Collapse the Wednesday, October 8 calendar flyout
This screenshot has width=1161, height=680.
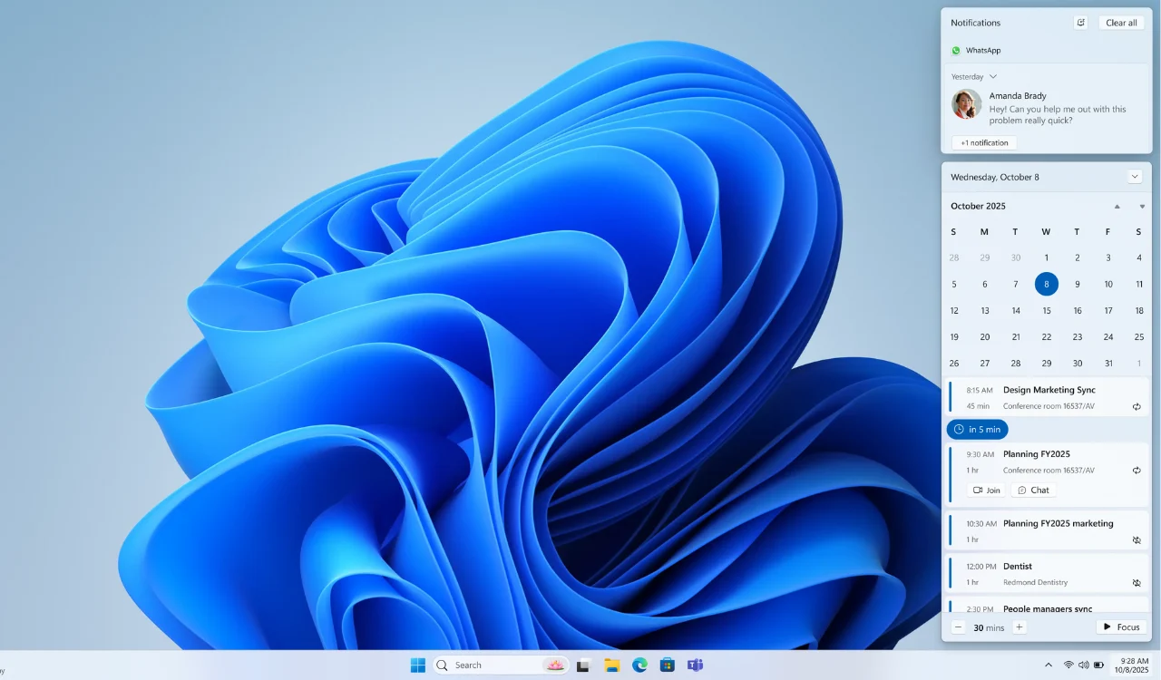tap(1135, 176)
